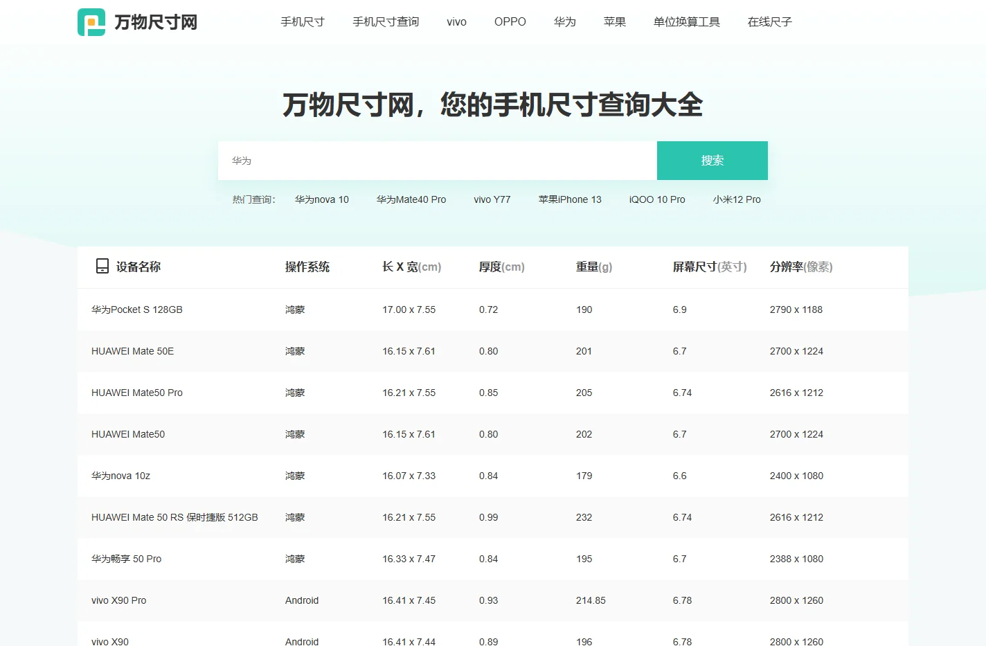This screenshot has height=646, width=986.
Task: Click the 设备名称 column header
Action: pos(138,267)
